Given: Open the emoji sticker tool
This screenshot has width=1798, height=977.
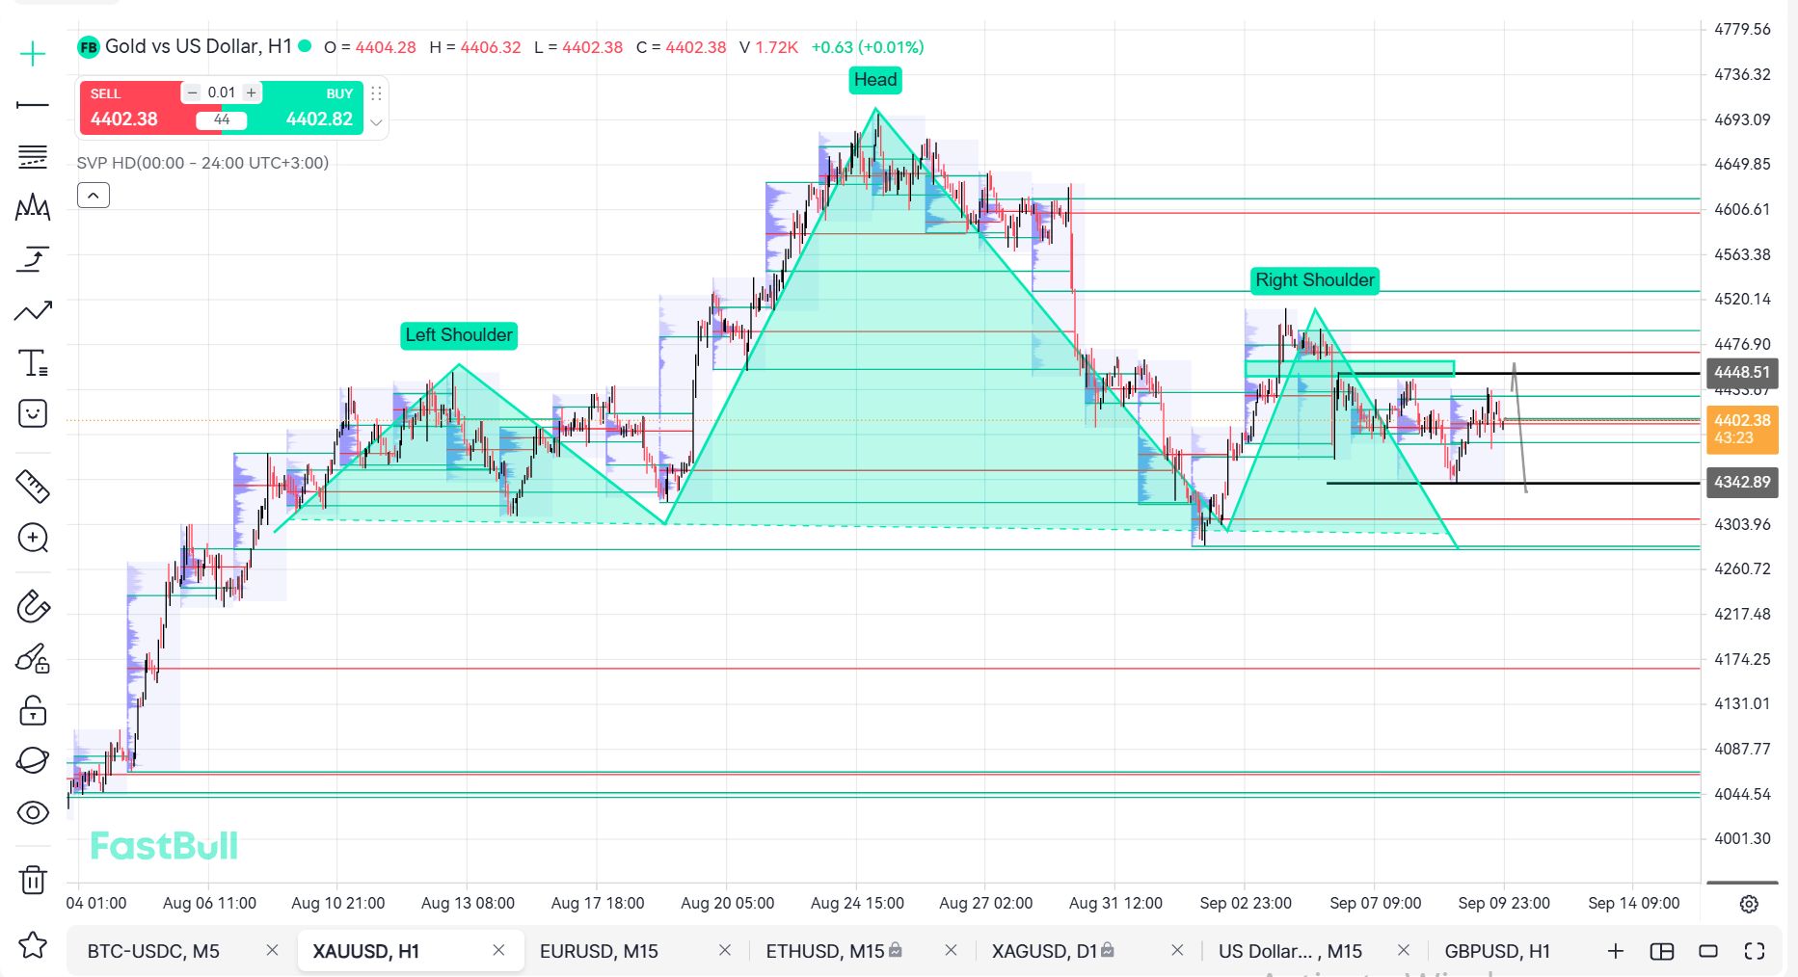Looking at the screenshot, I should 33,414.
